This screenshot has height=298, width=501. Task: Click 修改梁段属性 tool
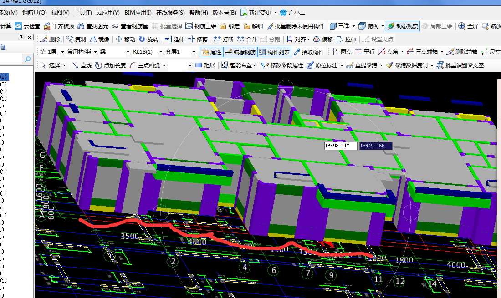click(x=282, y=65)
